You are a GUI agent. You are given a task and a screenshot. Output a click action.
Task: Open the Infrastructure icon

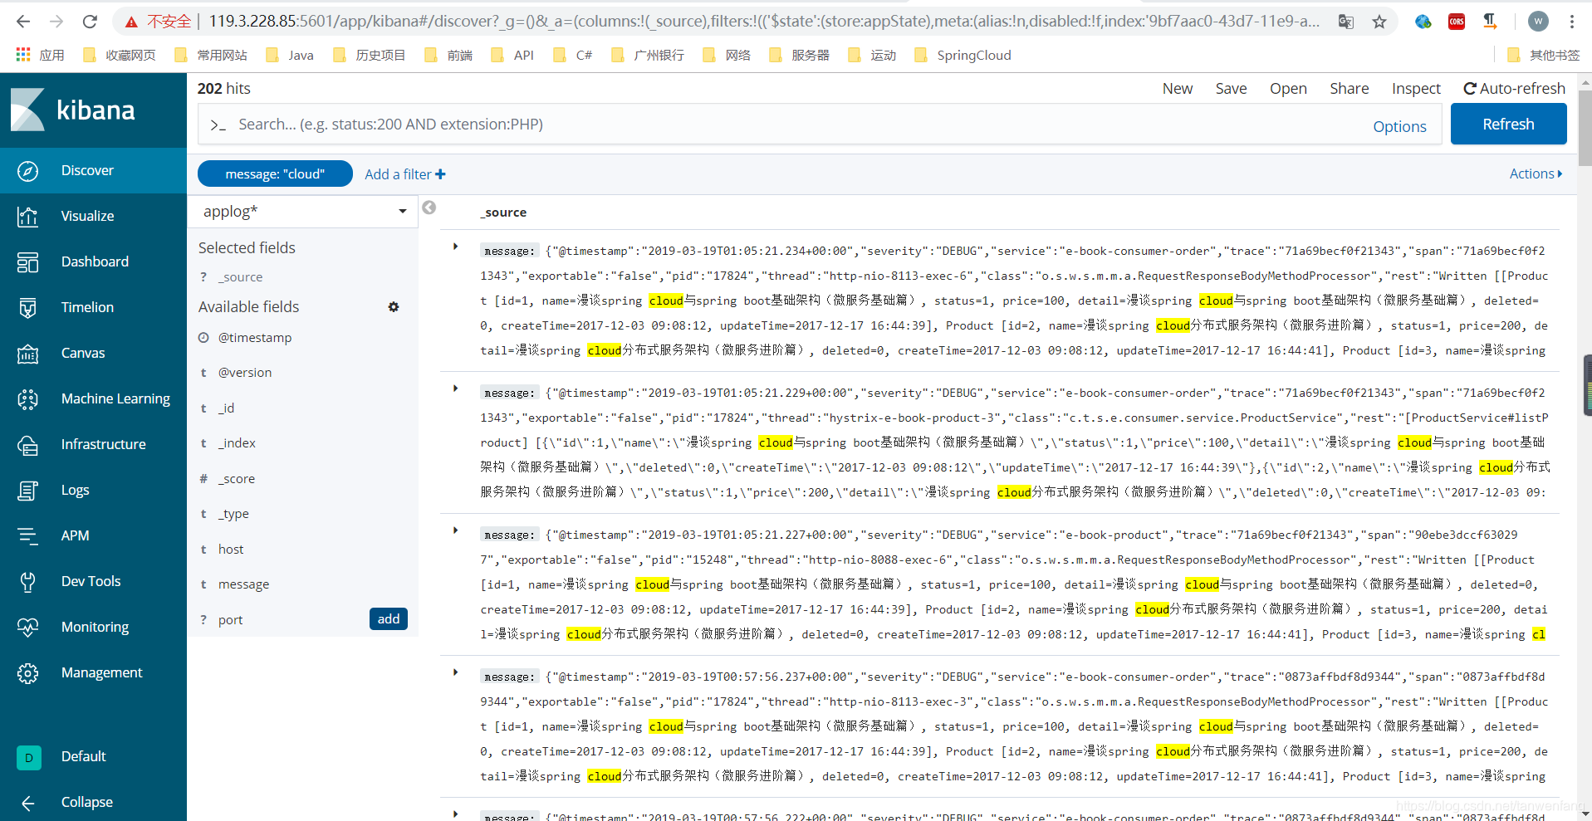[x=27, y=445]
